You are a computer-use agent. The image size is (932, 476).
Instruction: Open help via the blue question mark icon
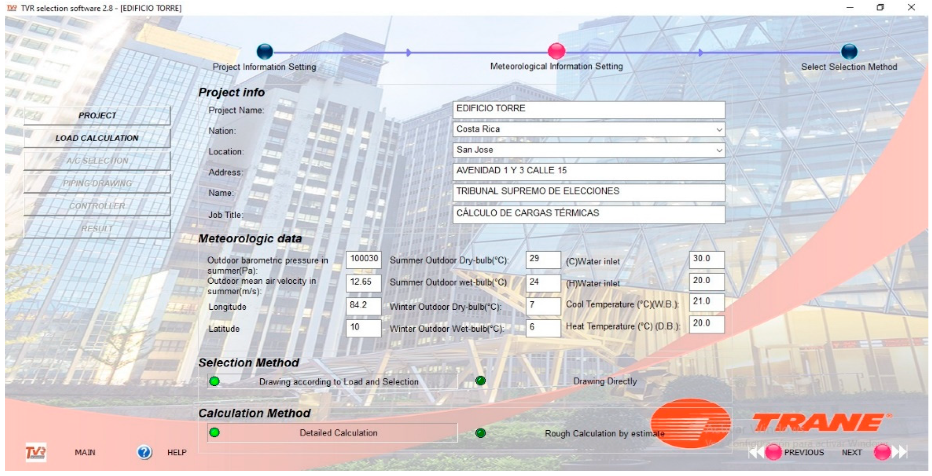(x=144, y=452)
